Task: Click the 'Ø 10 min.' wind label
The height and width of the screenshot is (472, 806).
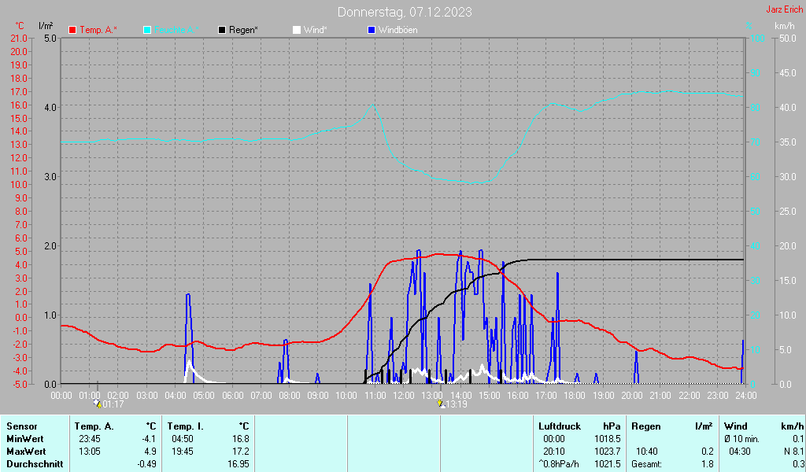Action: pos(741,439)
